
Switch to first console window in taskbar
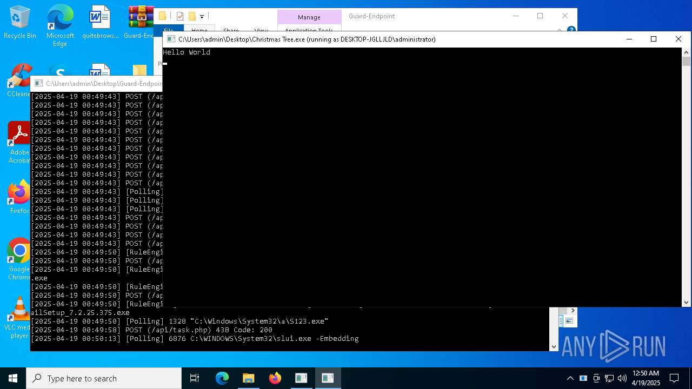pyautogui.click(x=301, y=378)
